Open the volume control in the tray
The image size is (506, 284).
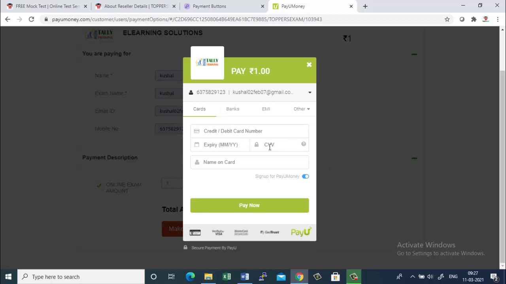tap(430, 277)
